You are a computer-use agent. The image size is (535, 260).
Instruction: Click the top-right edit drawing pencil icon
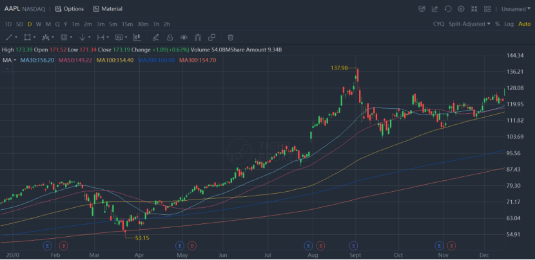(x=434, y=9)
